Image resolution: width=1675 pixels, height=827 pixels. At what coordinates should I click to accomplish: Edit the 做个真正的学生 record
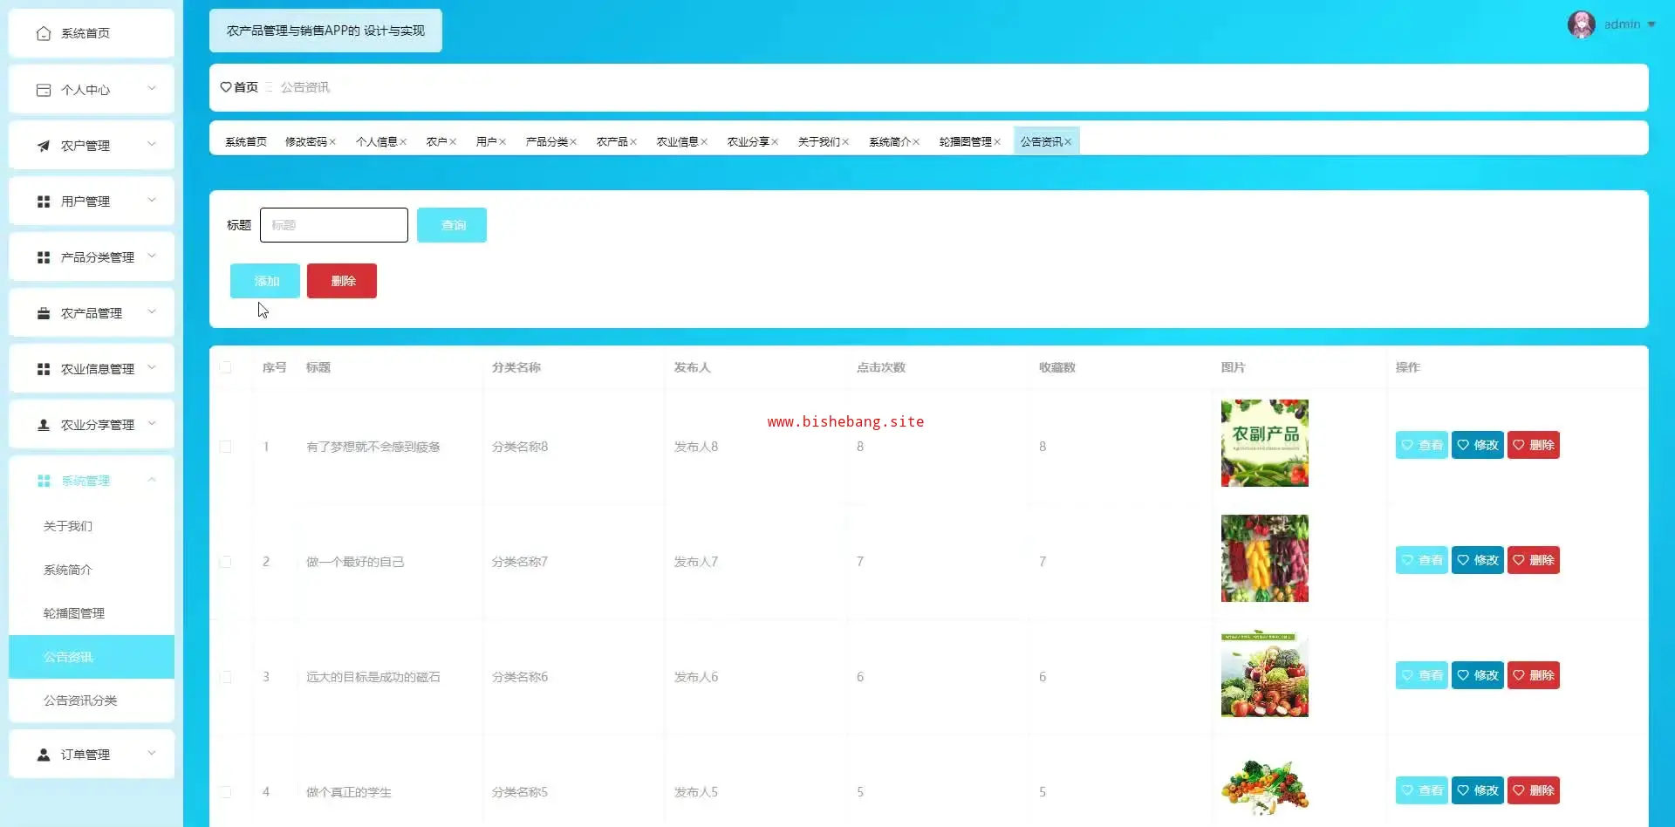(1478, 790)
